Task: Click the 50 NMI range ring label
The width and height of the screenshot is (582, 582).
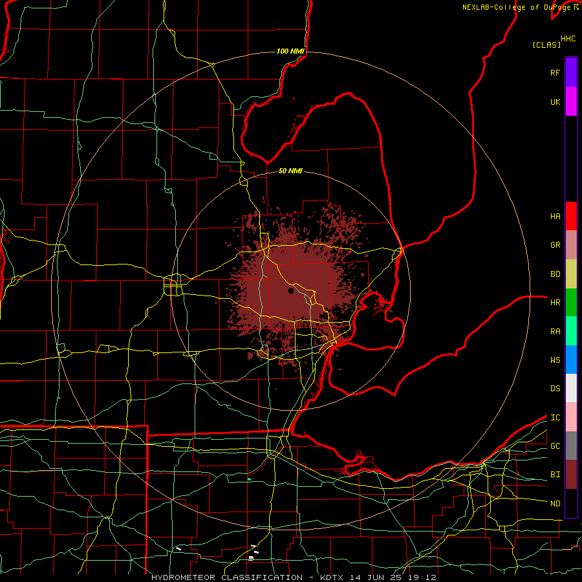Action: click(290, 171)
